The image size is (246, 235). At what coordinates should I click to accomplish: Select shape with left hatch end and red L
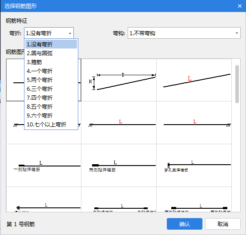pyautogui.click(x=119, y=122)
